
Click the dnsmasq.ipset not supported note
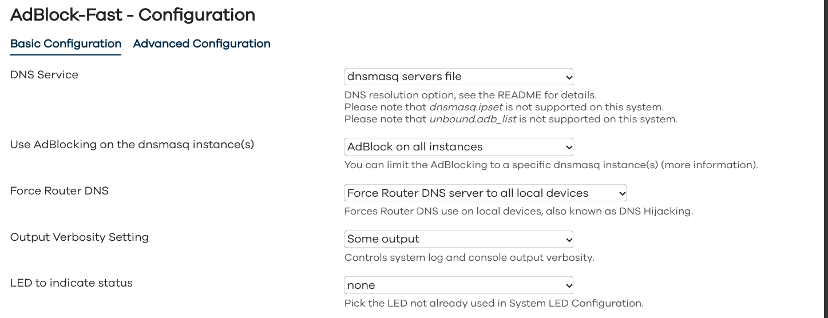pos(504,107)
